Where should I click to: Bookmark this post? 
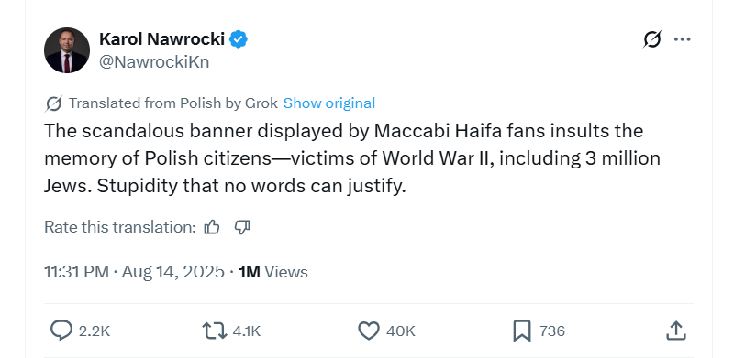522,331
